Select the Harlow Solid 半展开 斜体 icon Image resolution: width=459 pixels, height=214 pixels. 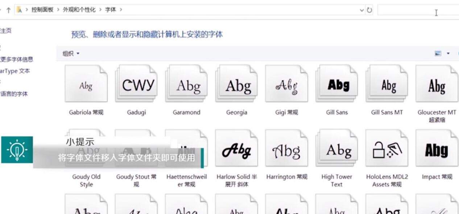[x=236, y=148]
